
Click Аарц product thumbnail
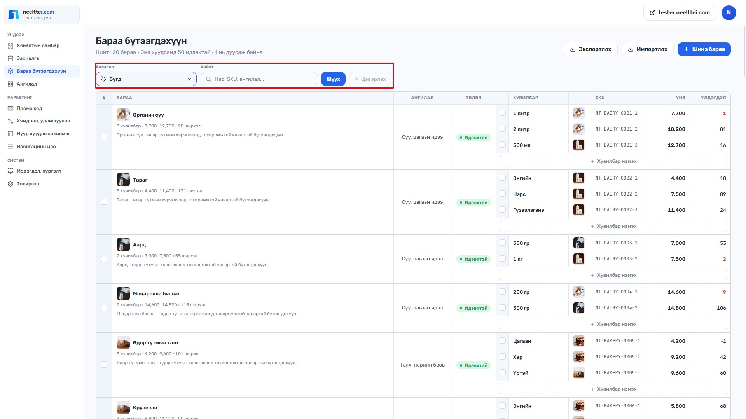pos(123,244)
